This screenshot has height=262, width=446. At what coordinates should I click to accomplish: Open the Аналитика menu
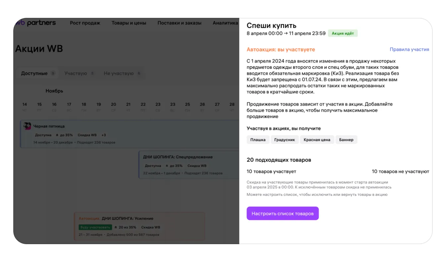point(225,23)
